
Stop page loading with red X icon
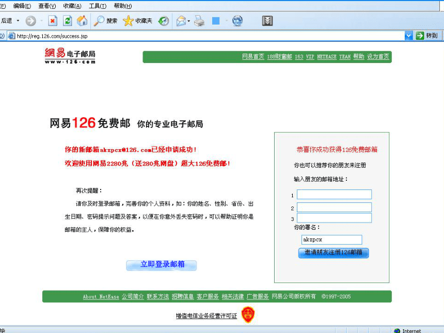pos(53,21)
